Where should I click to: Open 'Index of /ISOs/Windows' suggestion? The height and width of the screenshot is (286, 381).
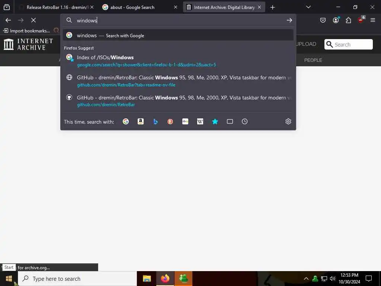pos(178,61)
